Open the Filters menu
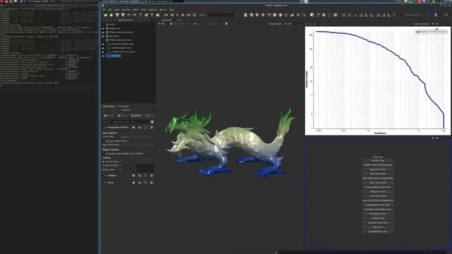This screenshot has height=254, width=452. 136,9
